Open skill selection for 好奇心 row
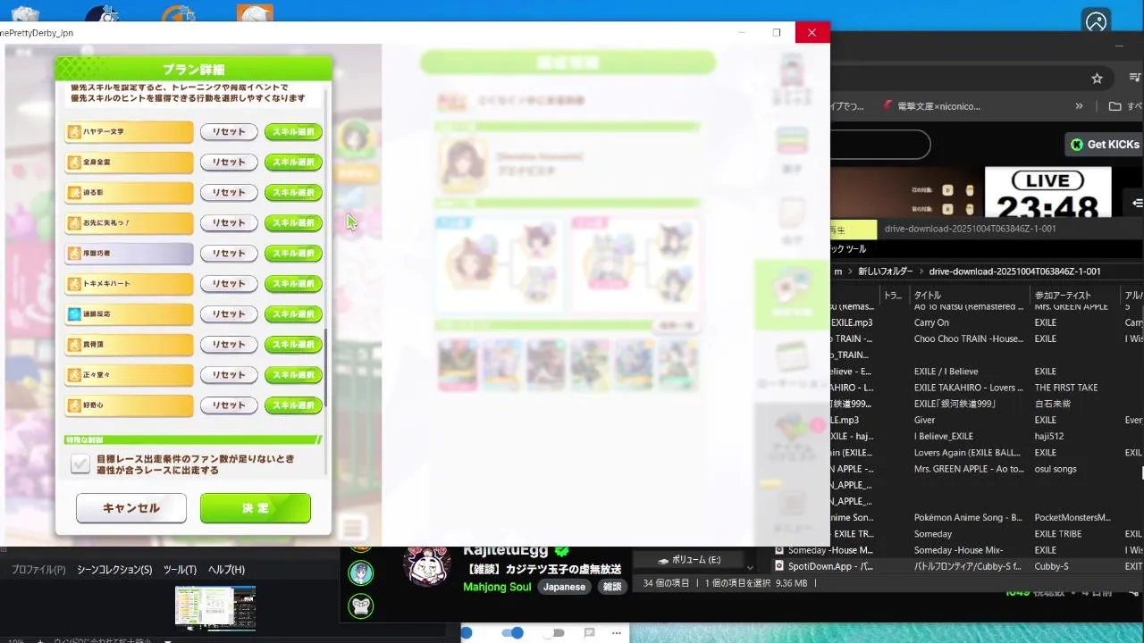The width and height of the screenshot is (1144, 643). pos(293,405)
